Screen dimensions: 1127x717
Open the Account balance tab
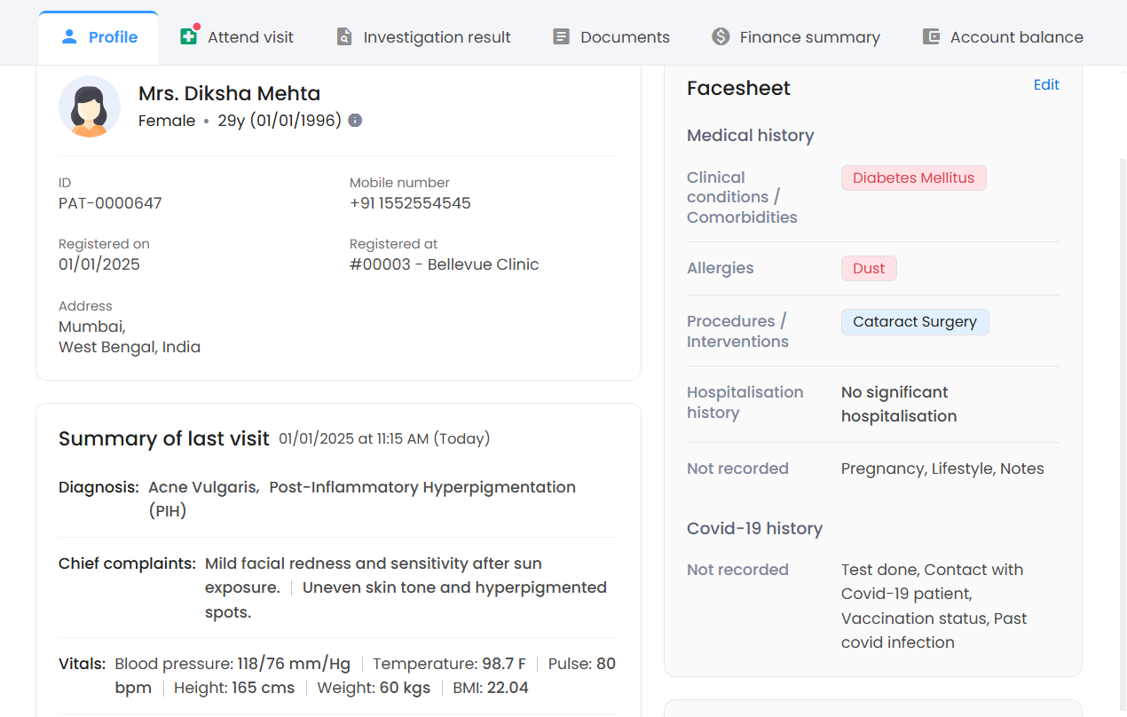point(1016,37)
